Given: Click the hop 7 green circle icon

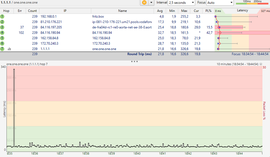Looking at the screenshot, I should [x=2, y=49].
